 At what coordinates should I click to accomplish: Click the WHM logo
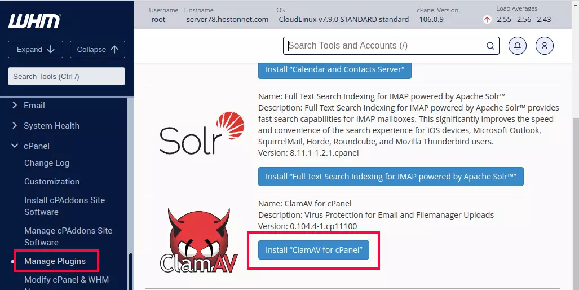point(35,21)
